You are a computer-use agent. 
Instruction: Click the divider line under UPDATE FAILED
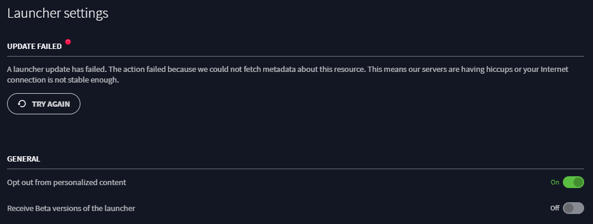tap(296, 56)
